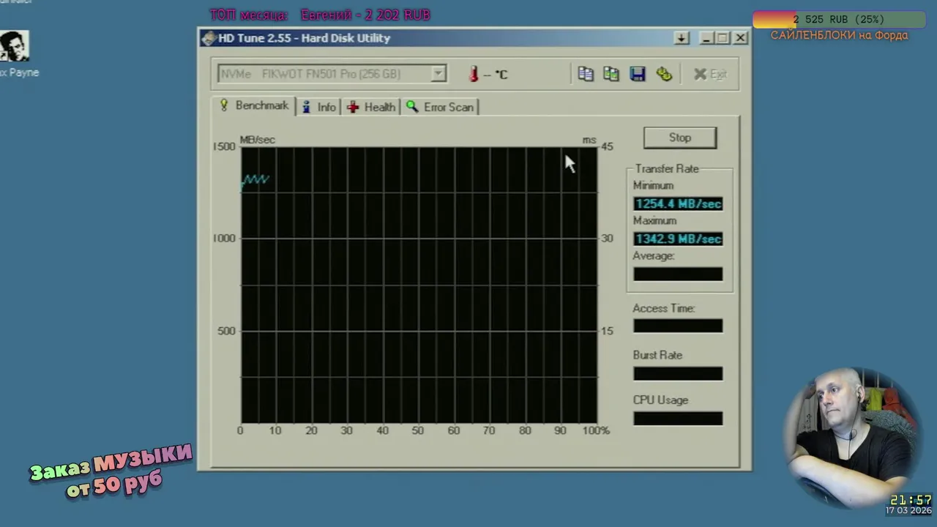Click the HD Tune title bar icon
Screen dimensions: 937x527
tap(209, 38)
